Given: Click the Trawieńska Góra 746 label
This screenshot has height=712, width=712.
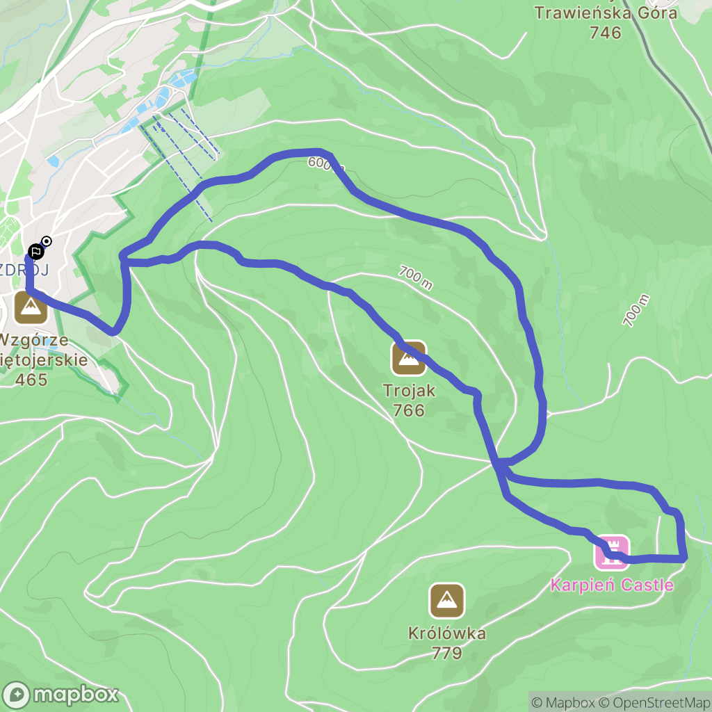Looking at the screenshot, I should pyautogui.click(x=606, y=22).
